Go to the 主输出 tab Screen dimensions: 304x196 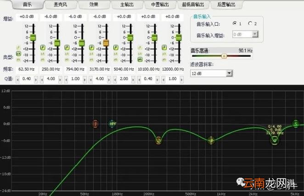(127, 5)
